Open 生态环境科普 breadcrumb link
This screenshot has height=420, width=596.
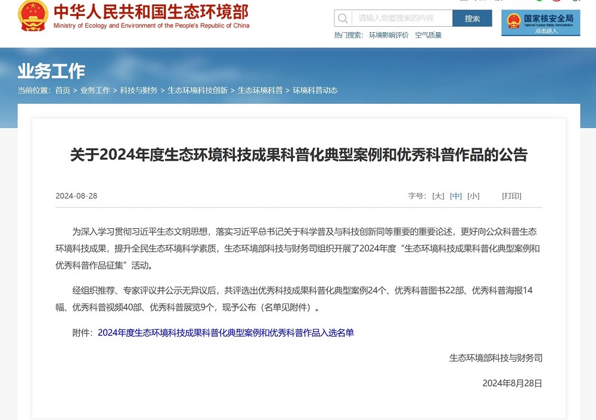260,91
